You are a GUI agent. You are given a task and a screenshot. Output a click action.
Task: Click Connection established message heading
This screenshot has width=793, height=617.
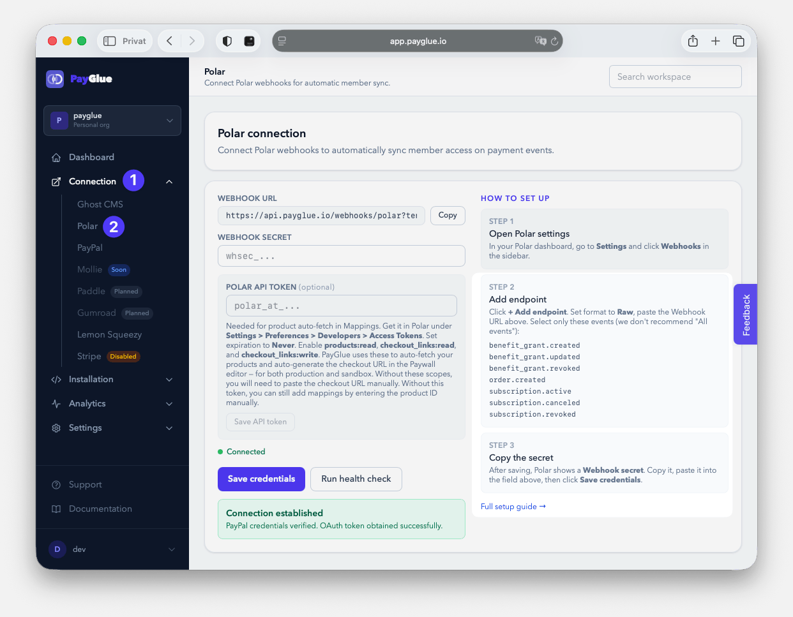click(275, 513)
